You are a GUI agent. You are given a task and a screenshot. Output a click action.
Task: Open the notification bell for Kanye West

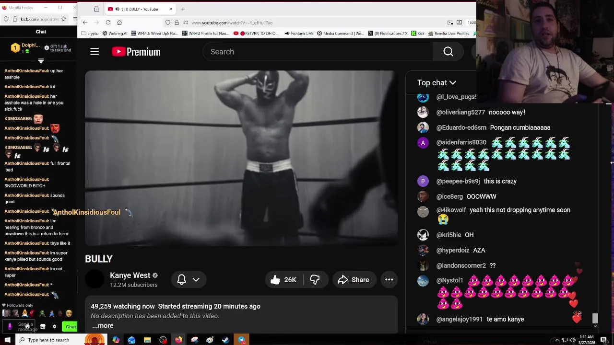[x=181, y=280]
